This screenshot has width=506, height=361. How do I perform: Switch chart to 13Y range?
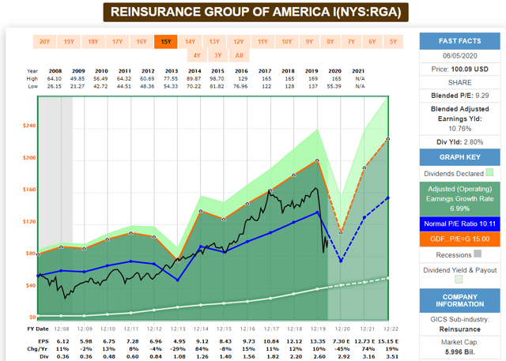[x=214, y=42]
